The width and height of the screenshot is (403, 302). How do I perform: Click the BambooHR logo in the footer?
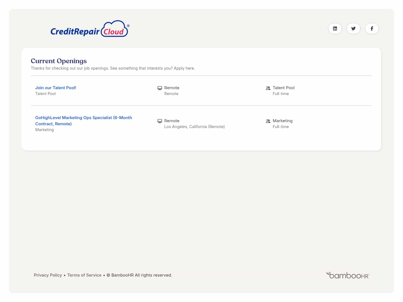pos(348,275)
